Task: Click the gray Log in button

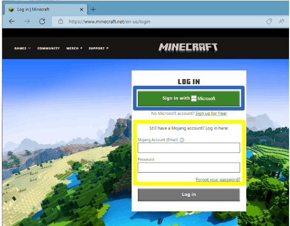Action: pos(189,195)
